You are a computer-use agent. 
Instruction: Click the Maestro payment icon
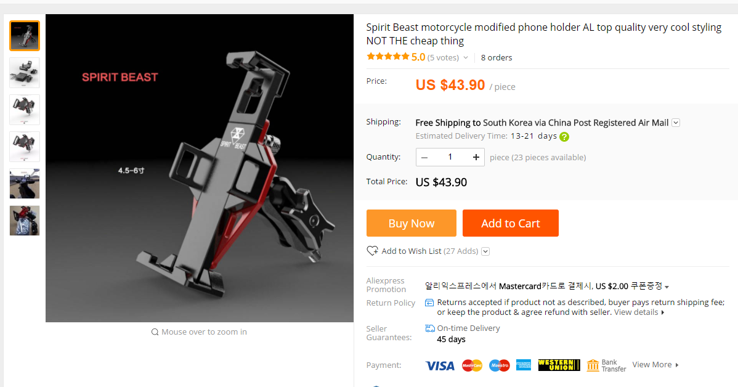point(500,365)
